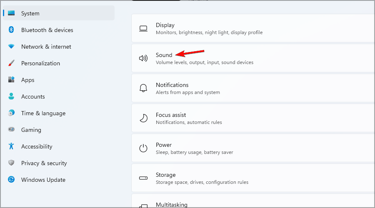Click the Bluetooth icon in sidebar
Viewport: 375px width, 208px height.
click(x=12, y=30)
